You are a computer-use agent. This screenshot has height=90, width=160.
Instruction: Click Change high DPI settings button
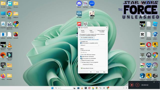click(88, 64)
